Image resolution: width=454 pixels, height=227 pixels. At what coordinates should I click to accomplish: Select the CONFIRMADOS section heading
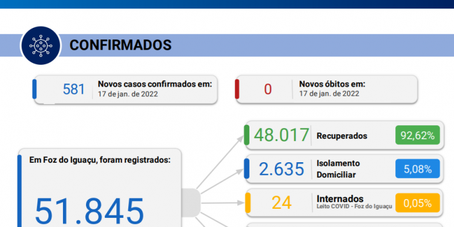click(x=120, y=45)
